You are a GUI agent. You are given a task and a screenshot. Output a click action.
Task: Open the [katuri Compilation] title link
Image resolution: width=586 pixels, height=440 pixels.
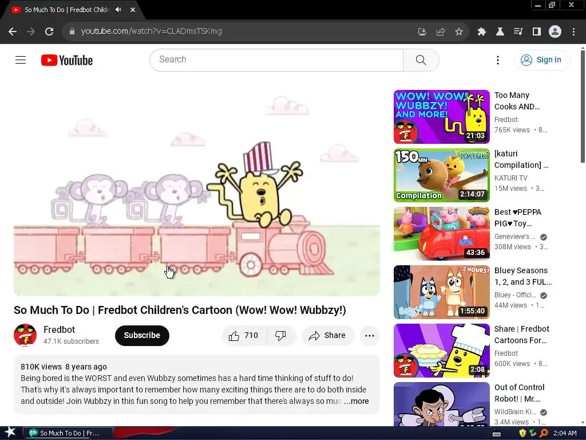coord(521,159)
